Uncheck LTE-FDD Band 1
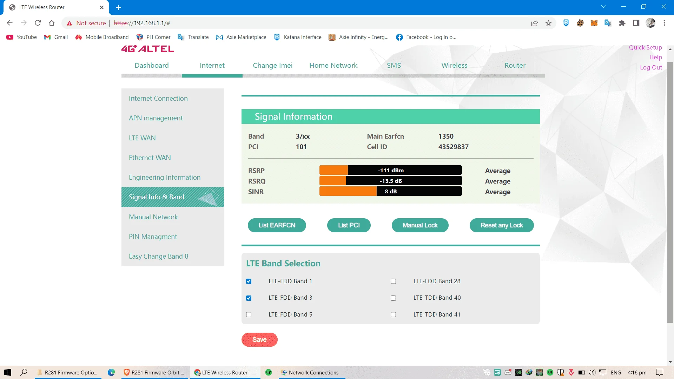The height and width of the screenshot is (379, 674). point(249,281)
